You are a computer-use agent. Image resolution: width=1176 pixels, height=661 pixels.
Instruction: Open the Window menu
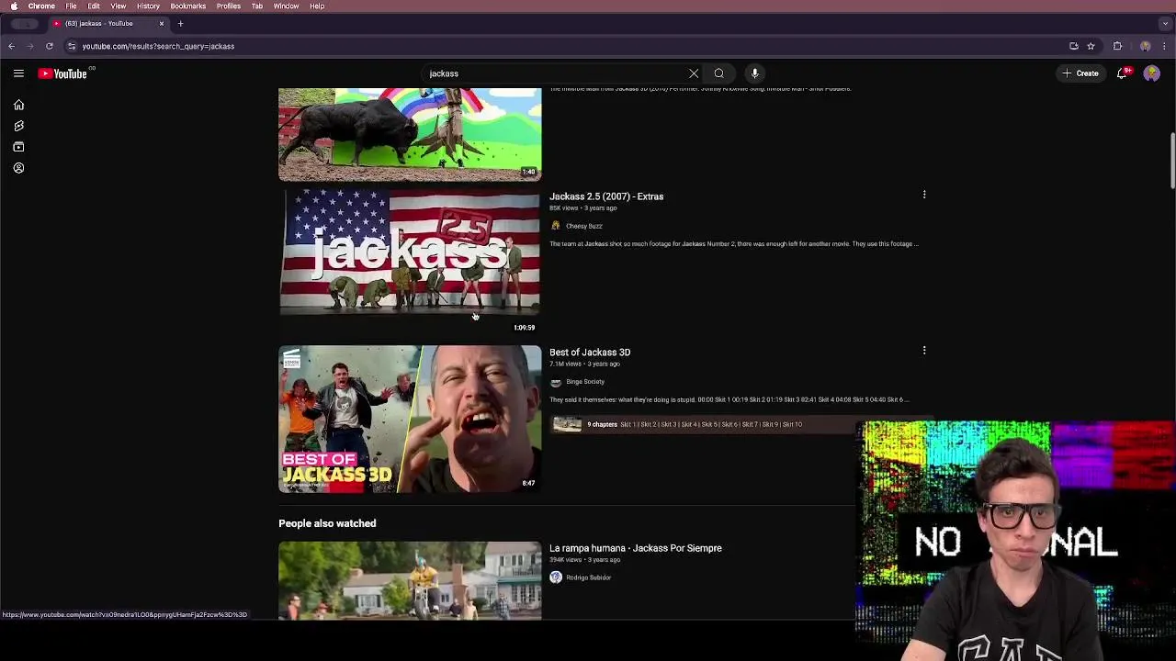point(286,6)
